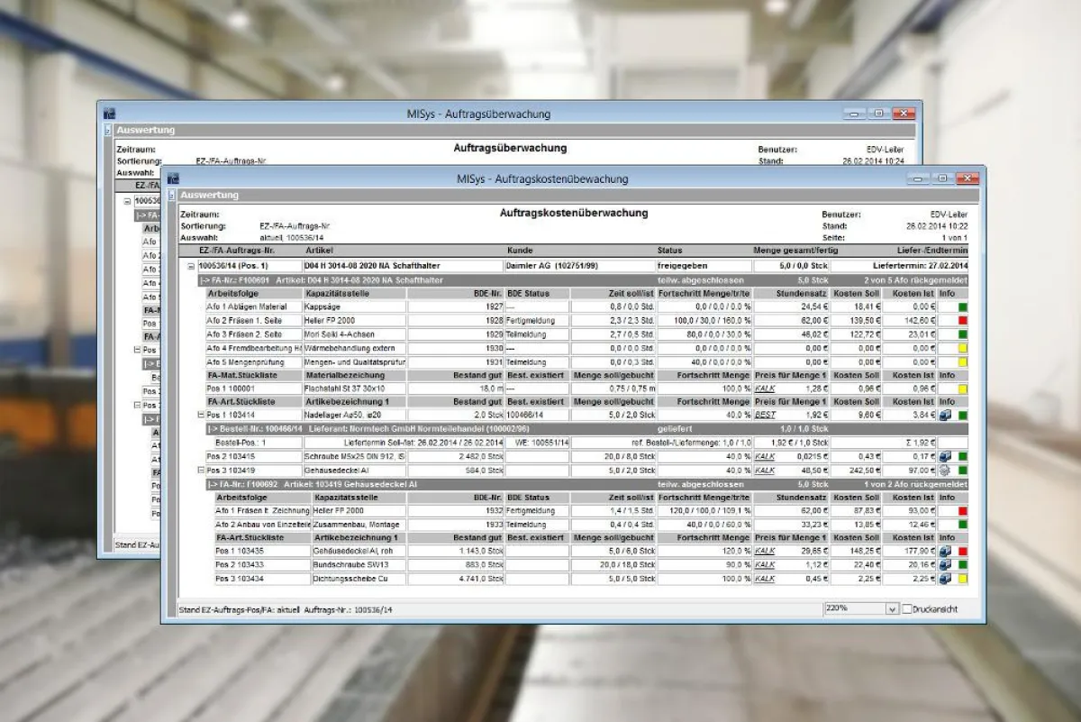This screenshot has height=722, width=1081.
Task: Click the info icon for Pos 1 103414
Action: pos(945,416)
